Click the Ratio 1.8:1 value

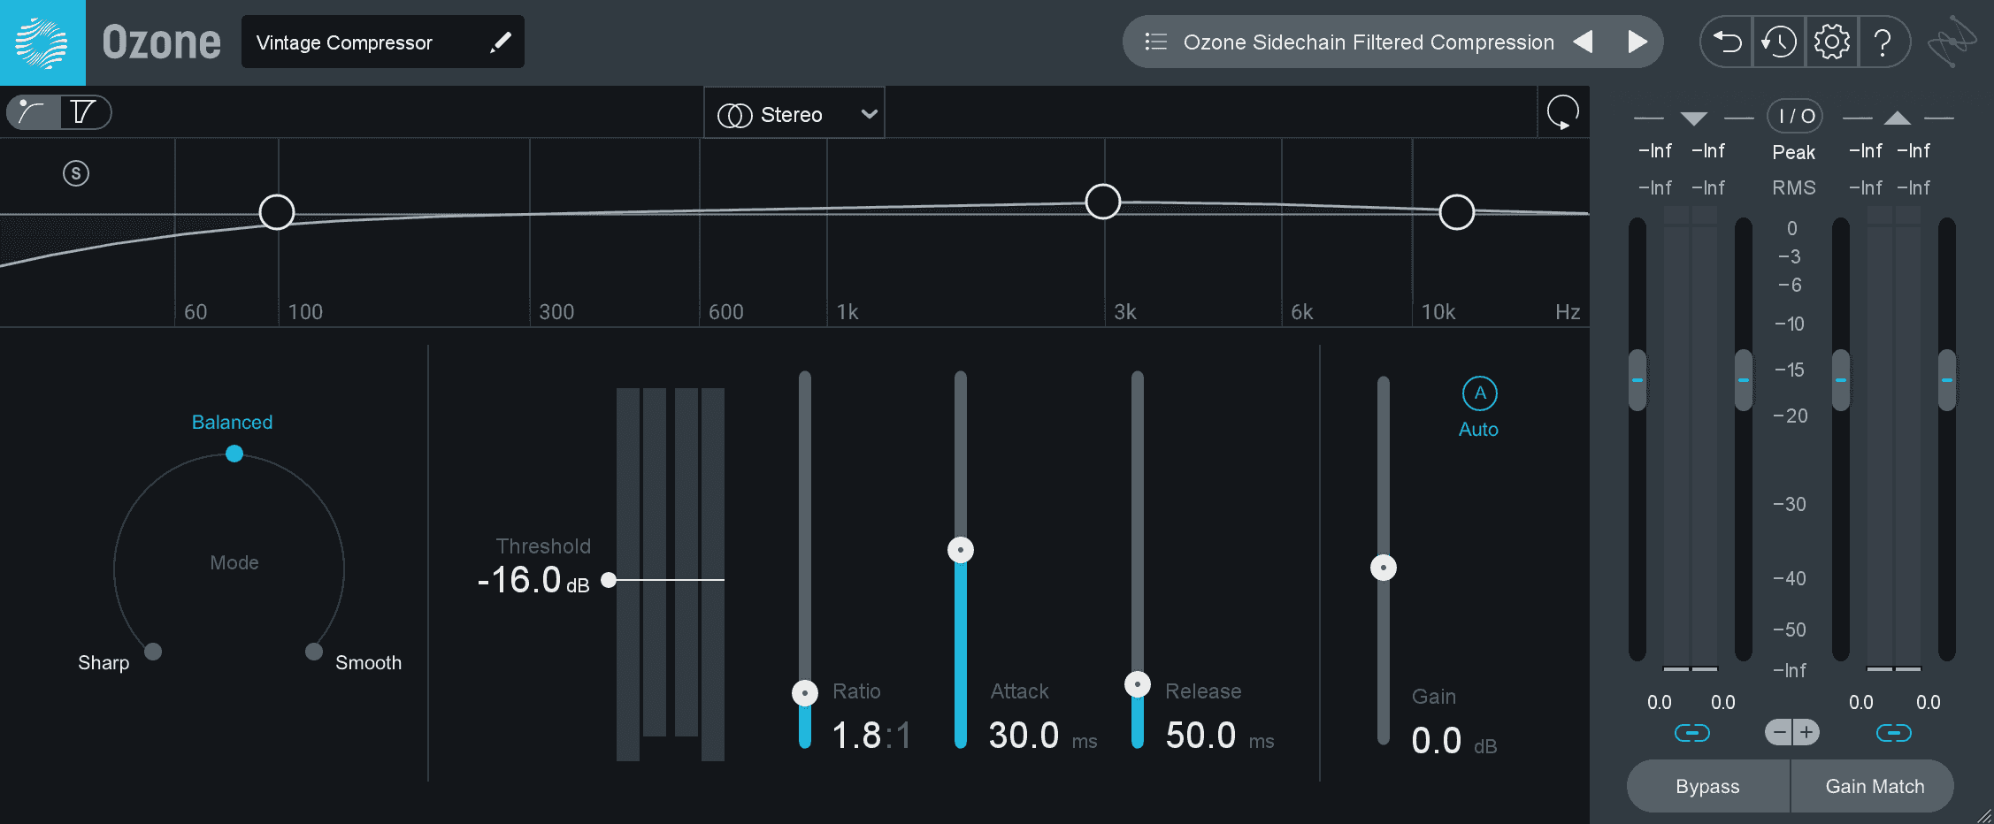coord(871,736)
